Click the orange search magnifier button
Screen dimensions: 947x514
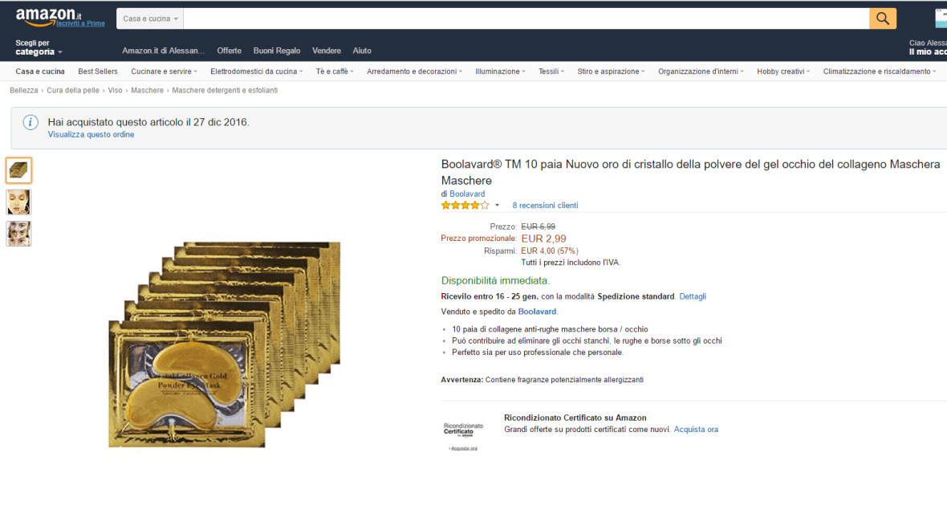(x=882, y=18)
